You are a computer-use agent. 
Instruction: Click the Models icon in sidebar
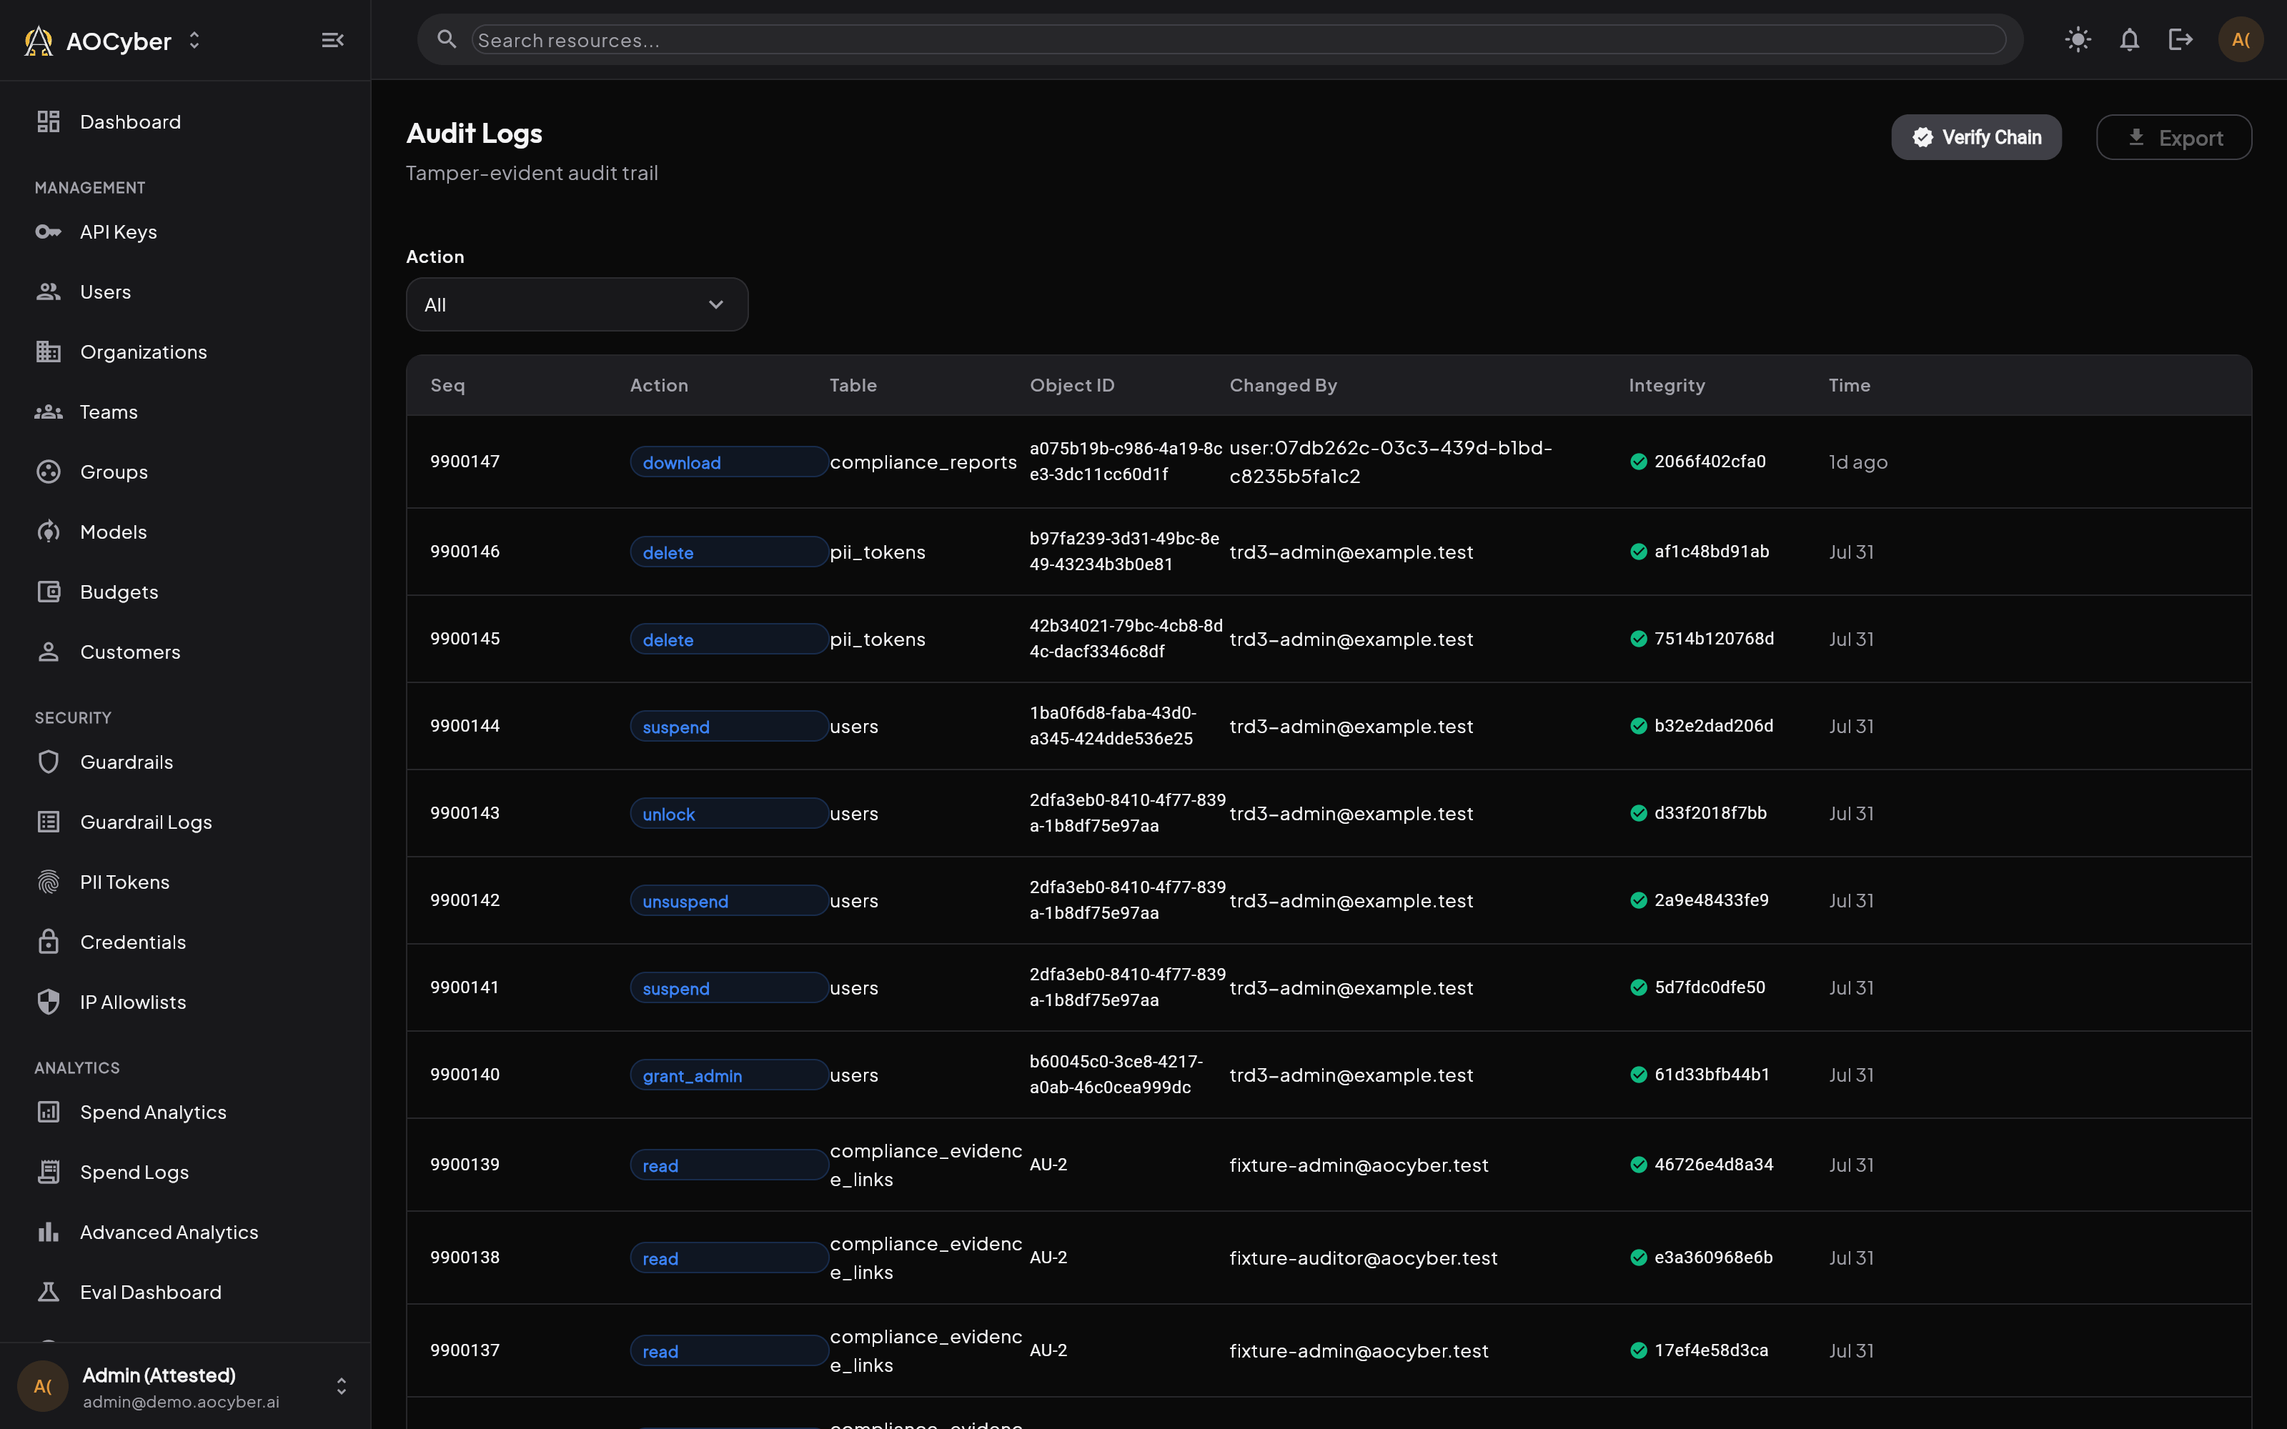[48, 532]
